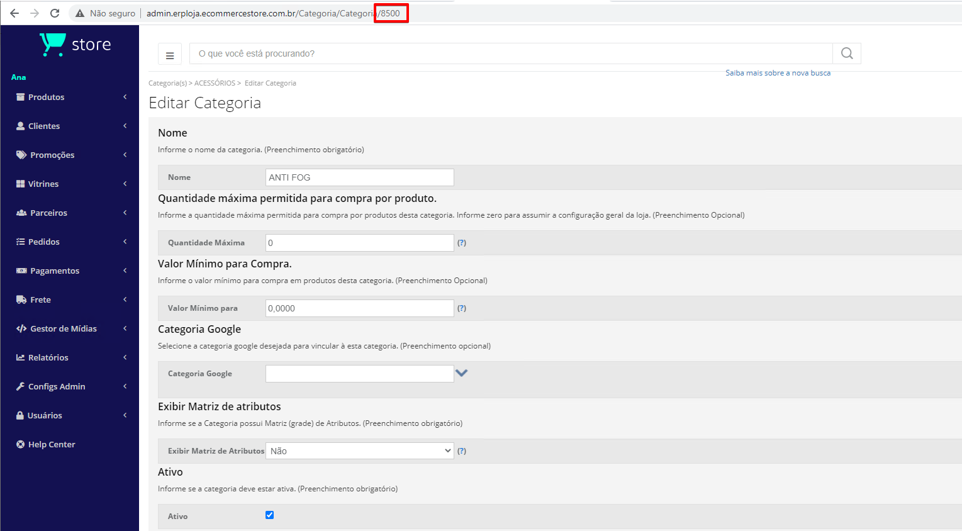Click the Valor Mínimo input field
Screen dimensions: 962x531
tap(360, 308)
